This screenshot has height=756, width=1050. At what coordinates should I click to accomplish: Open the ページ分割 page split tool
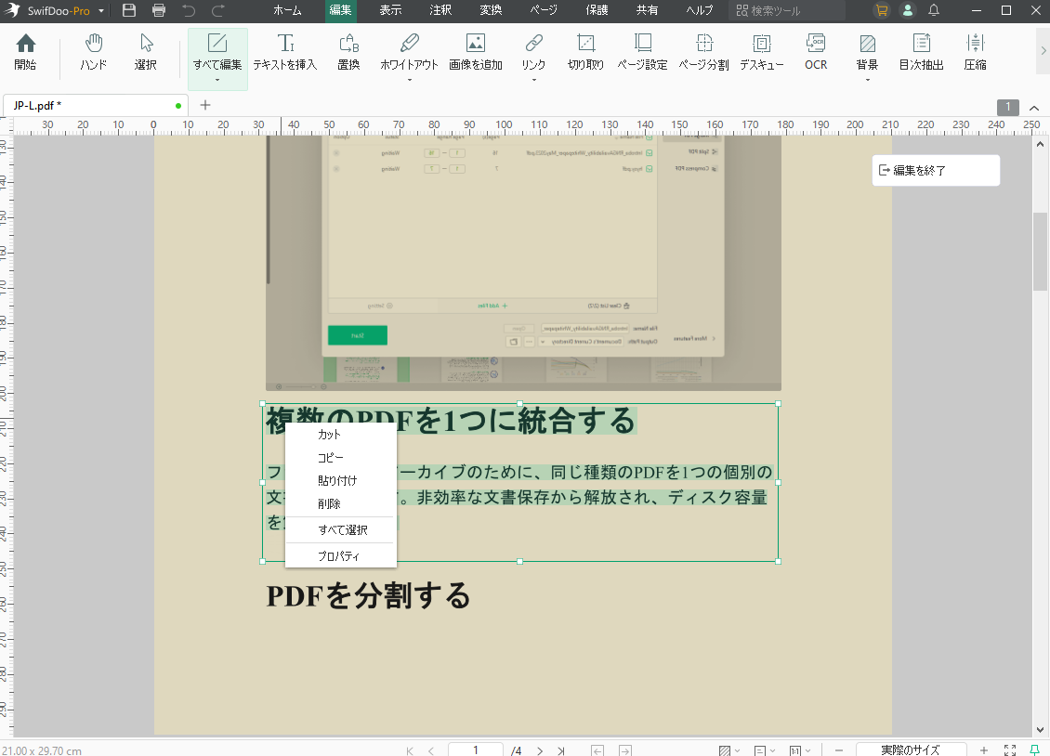[703, 51]
